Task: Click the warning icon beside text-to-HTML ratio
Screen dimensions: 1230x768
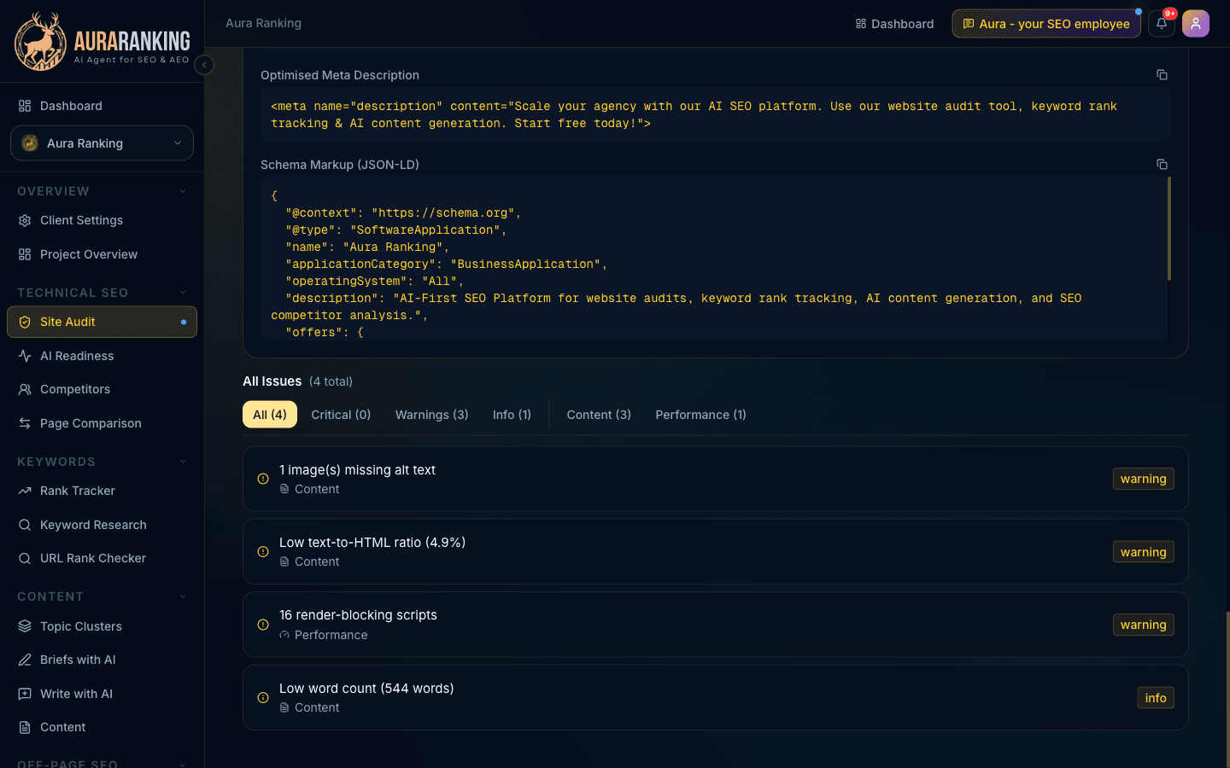Action: (263, 552)
